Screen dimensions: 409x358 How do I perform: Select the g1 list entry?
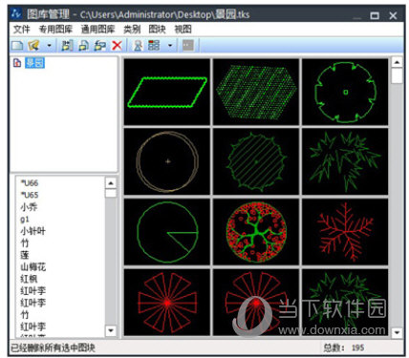click(25, 219)
